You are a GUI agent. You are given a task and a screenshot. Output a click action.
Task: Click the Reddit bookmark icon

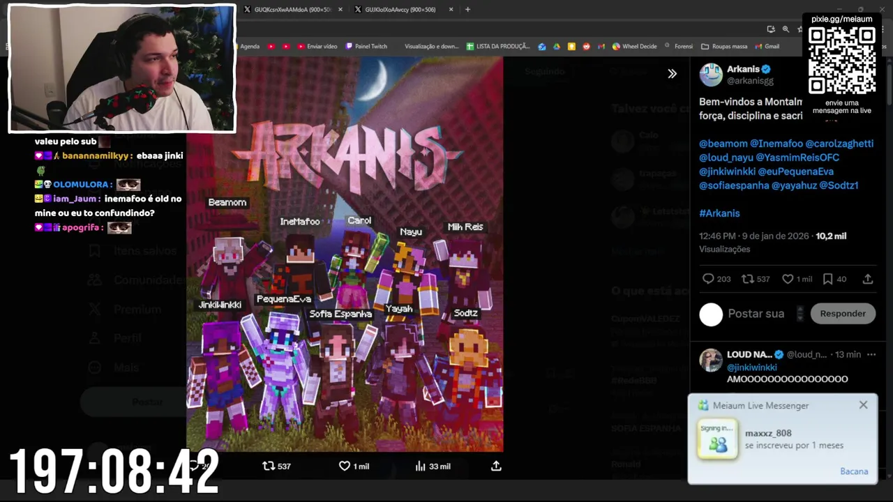[x=586, y=47]
